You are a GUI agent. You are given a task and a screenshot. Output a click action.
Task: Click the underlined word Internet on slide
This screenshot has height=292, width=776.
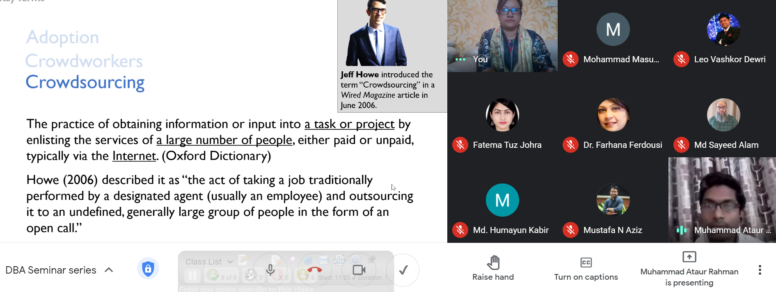point(134,156)
